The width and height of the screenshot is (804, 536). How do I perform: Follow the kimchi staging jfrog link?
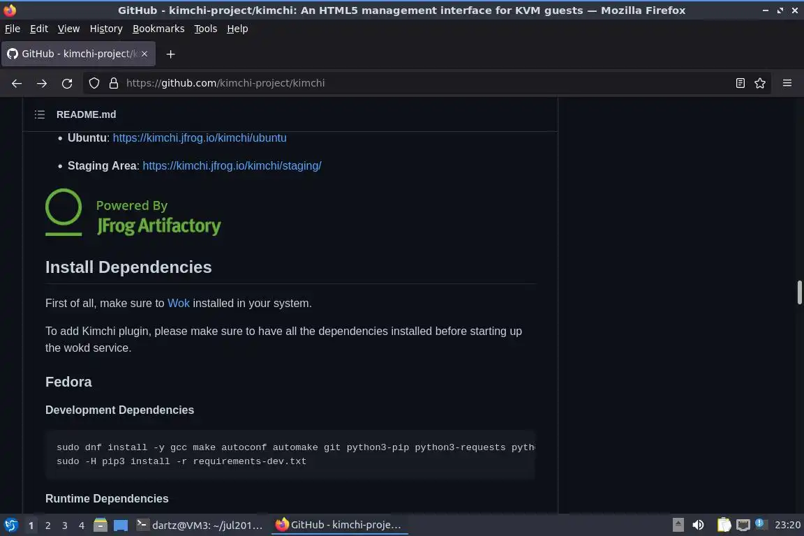tap(232, 165)
